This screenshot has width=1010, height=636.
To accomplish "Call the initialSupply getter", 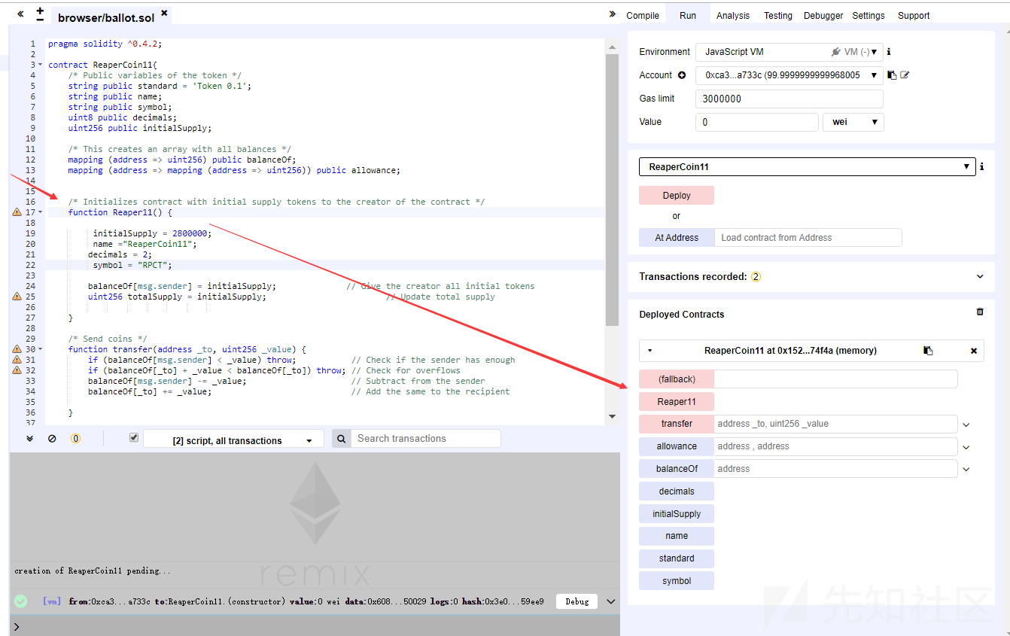I will [677, 514].
